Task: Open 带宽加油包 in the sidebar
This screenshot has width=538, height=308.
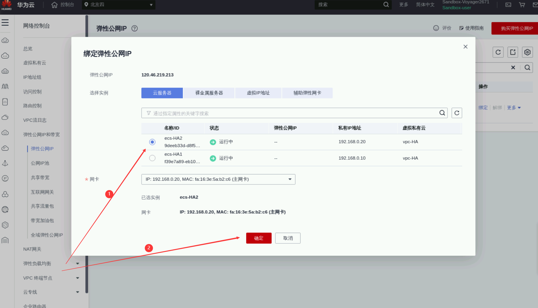Action: point(42,220)
